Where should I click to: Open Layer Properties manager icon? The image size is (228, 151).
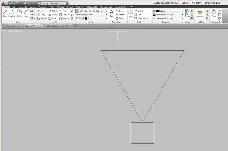tap(77, 11)
